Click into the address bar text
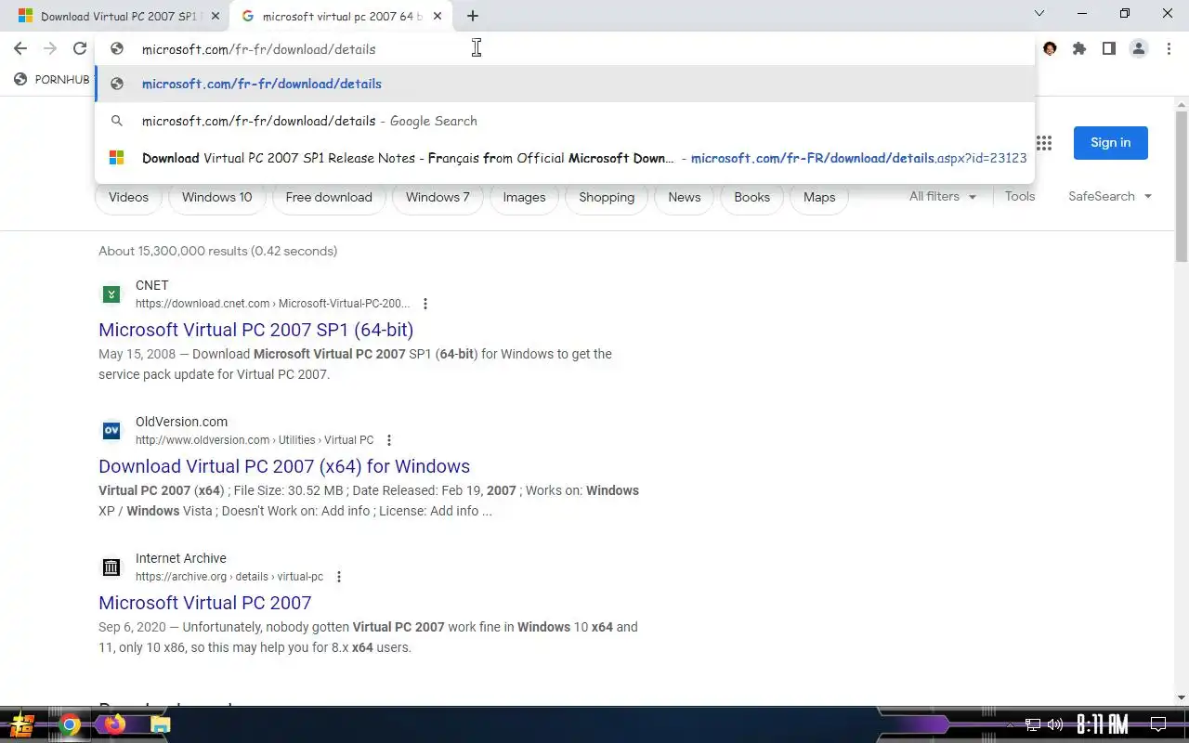1189x743 pixels. 258,49
